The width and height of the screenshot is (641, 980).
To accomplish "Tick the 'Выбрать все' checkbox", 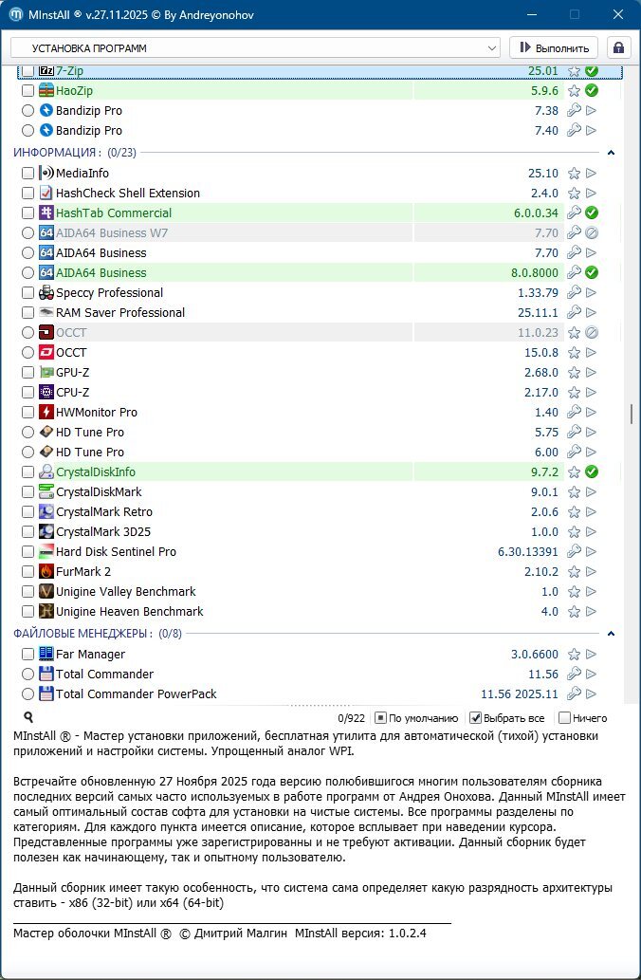I will (476, 718).
